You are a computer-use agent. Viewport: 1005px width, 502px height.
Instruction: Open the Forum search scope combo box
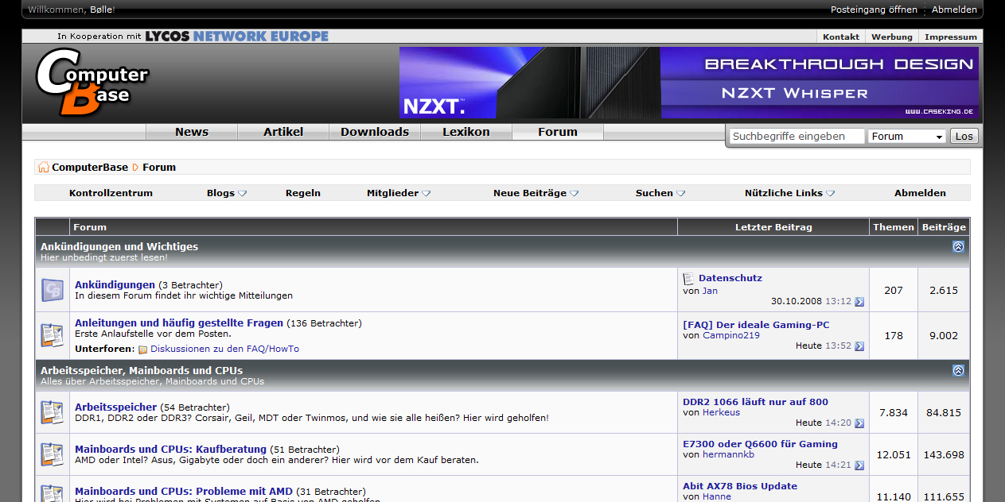(x=907, y=137)
